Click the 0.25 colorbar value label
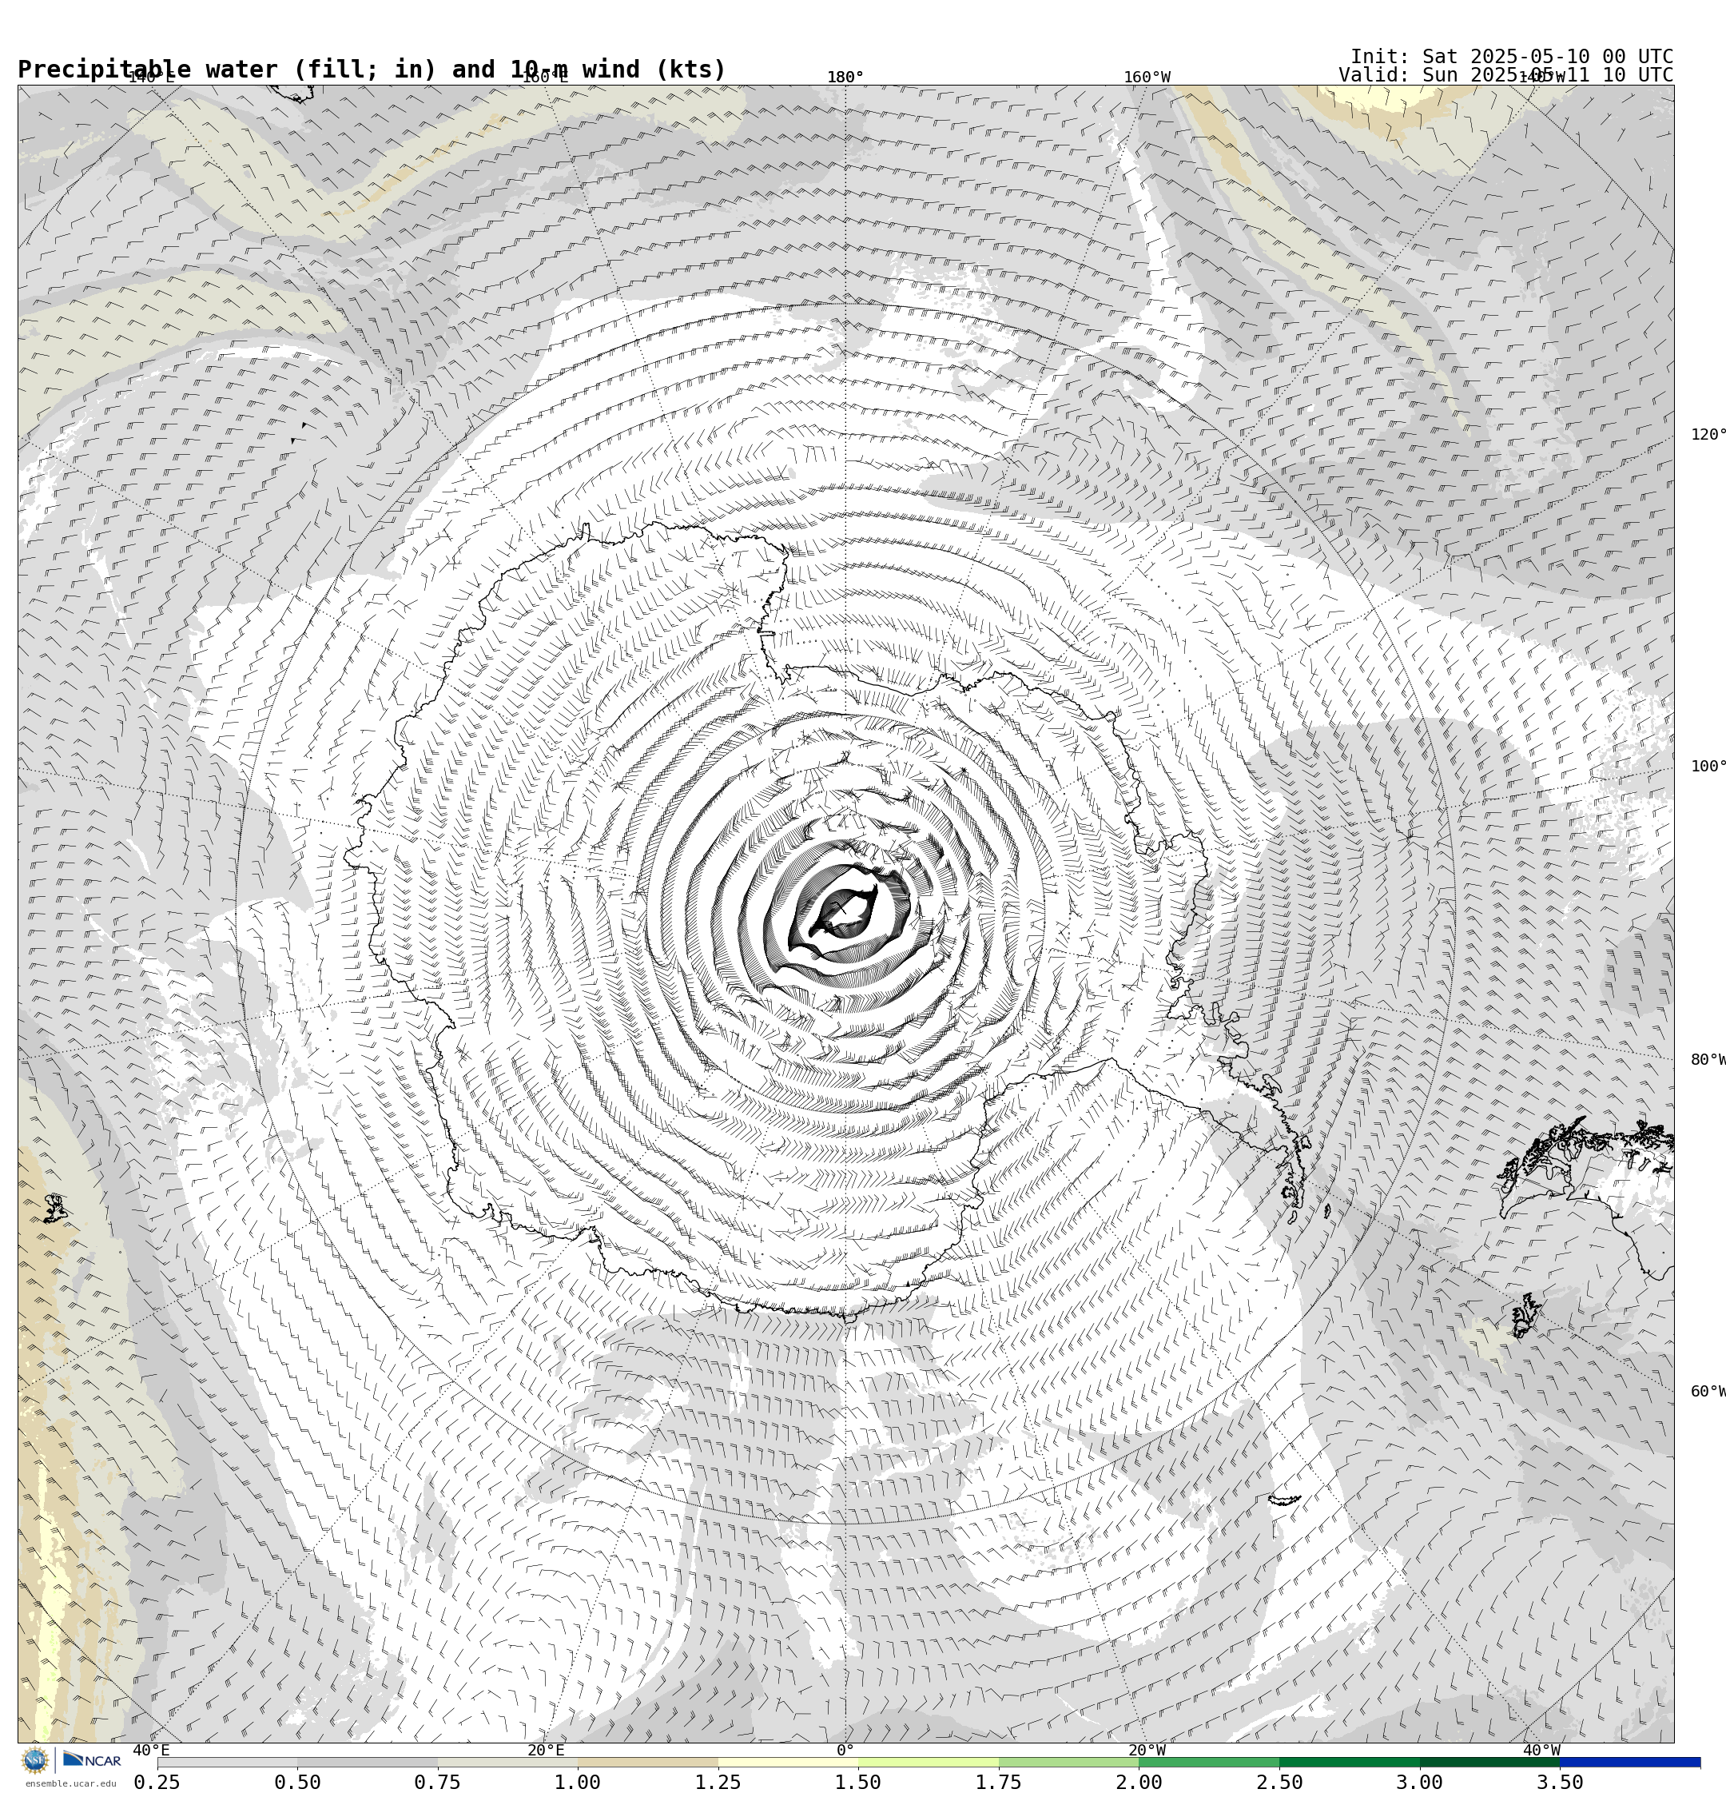Screen dimensions: 1726x1793 [x=157, y=1782]
